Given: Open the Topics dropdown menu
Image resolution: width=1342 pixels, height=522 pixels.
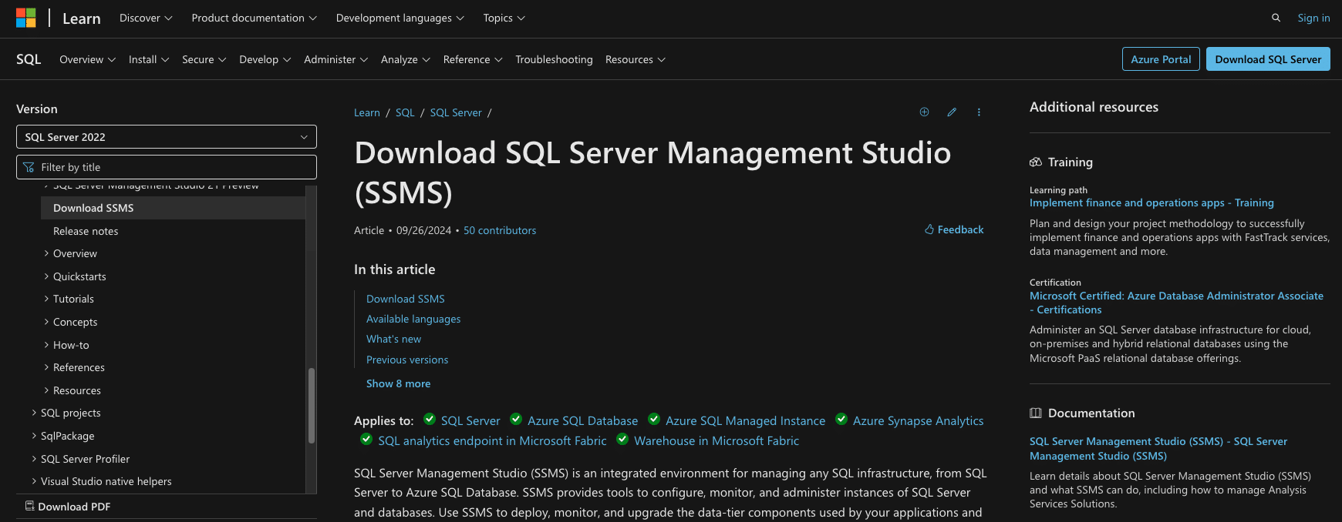Looking at the screenshot, I should tap(504, 18).
